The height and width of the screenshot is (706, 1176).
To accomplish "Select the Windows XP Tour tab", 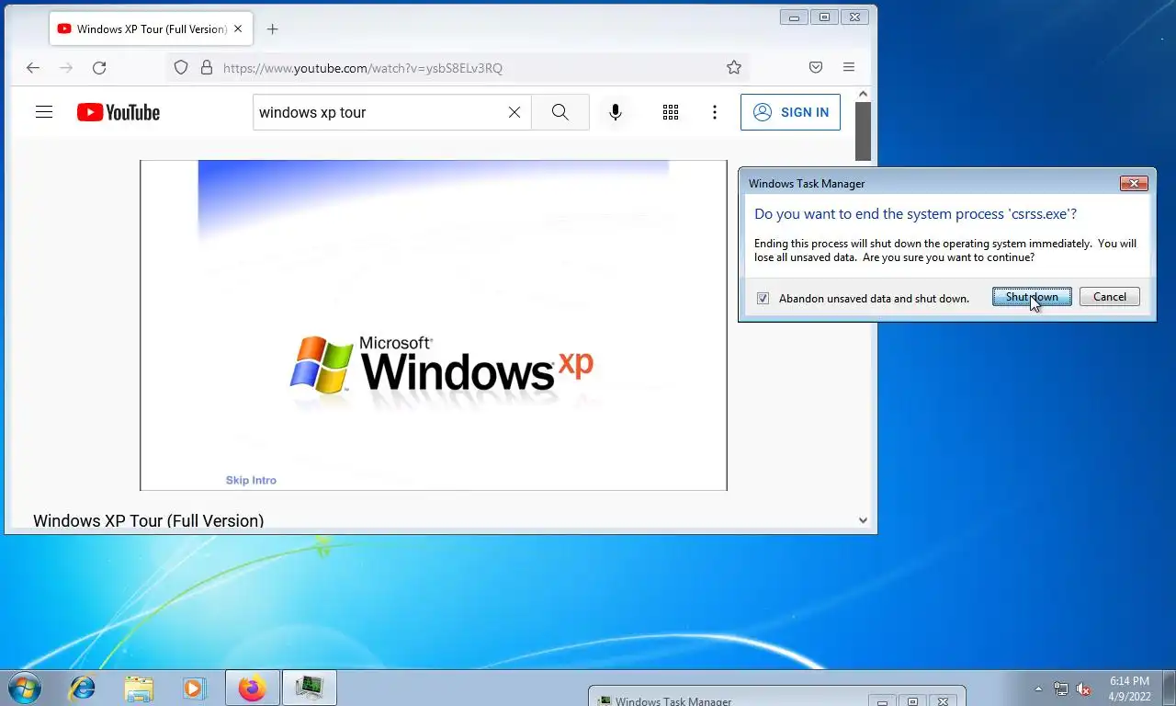I will click(x=151, y=28).
